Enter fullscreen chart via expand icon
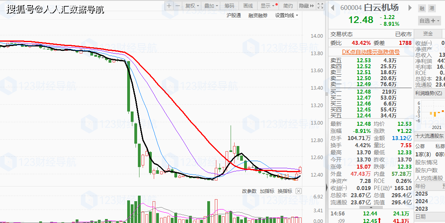Screen dimensions: 445x223 pos(319,6)
